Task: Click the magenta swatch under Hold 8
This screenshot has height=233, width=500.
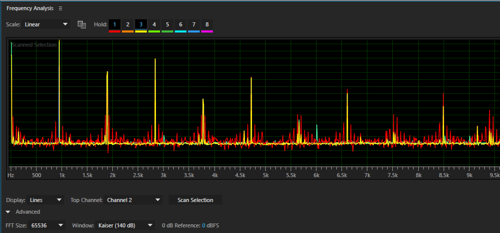Action: tap(207, 31)
